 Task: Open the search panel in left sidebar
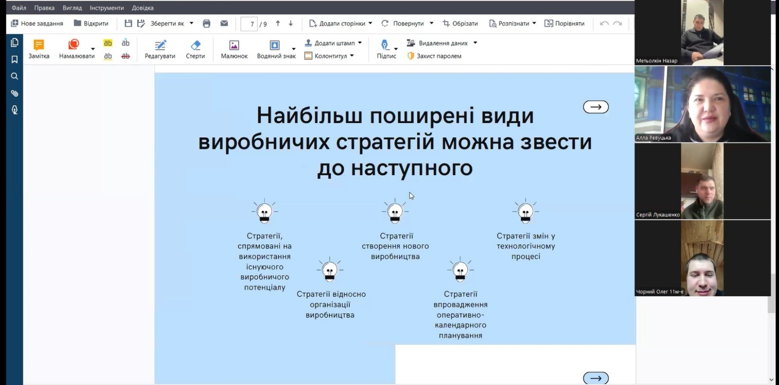[x=15, y=76]
